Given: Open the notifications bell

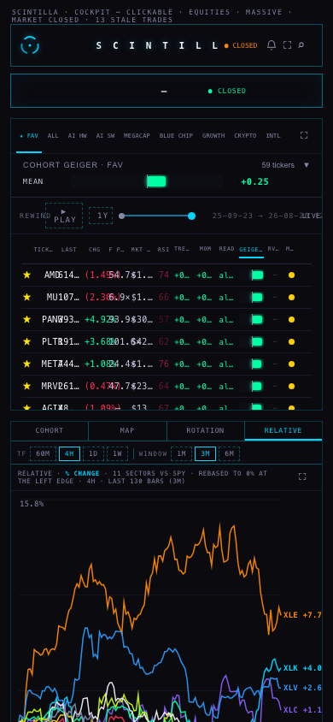Looking at the screenshot, I should [272, 45].
